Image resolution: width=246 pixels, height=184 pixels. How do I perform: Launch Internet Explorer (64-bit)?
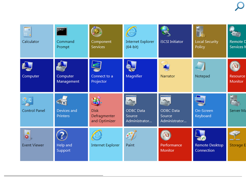click(x=141, y=41)
